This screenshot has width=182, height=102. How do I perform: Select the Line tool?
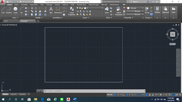coord(3,10)
